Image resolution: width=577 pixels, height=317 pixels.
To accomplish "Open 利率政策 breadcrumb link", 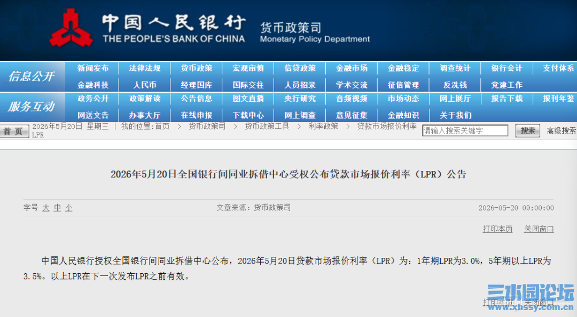I will pos(323,127).
